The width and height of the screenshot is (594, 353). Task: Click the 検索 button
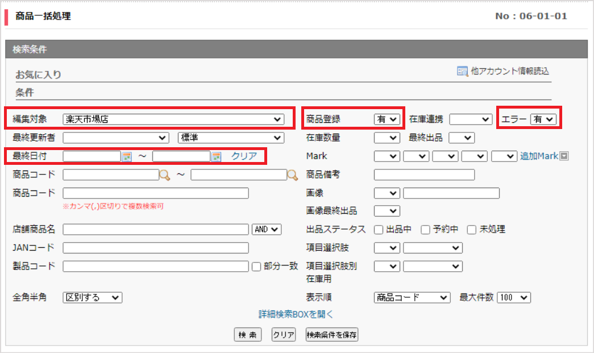click(248, 335)
